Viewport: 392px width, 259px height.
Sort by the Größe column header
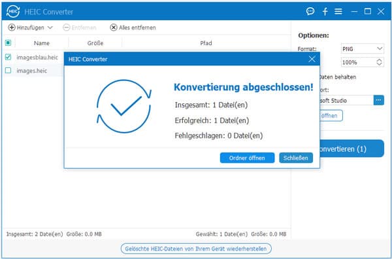coord(95,43)
